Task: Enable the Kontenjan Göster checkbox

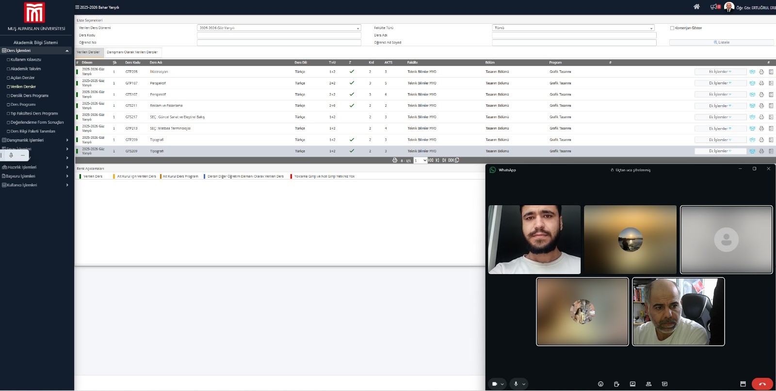Action: tap(672, 28)
